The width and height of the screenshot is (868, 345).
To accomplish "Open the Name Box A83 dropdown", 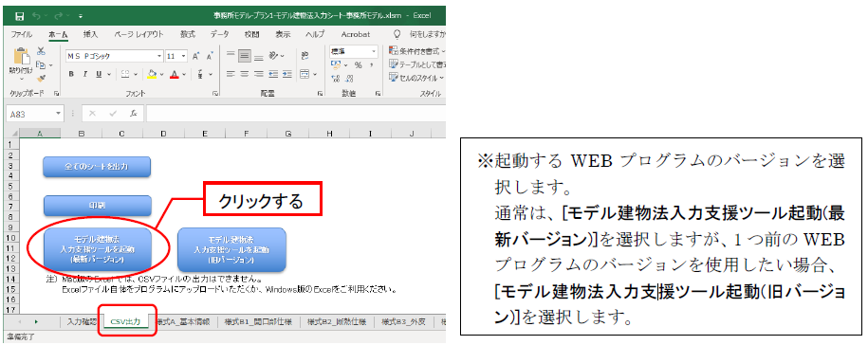I will 59,114.
